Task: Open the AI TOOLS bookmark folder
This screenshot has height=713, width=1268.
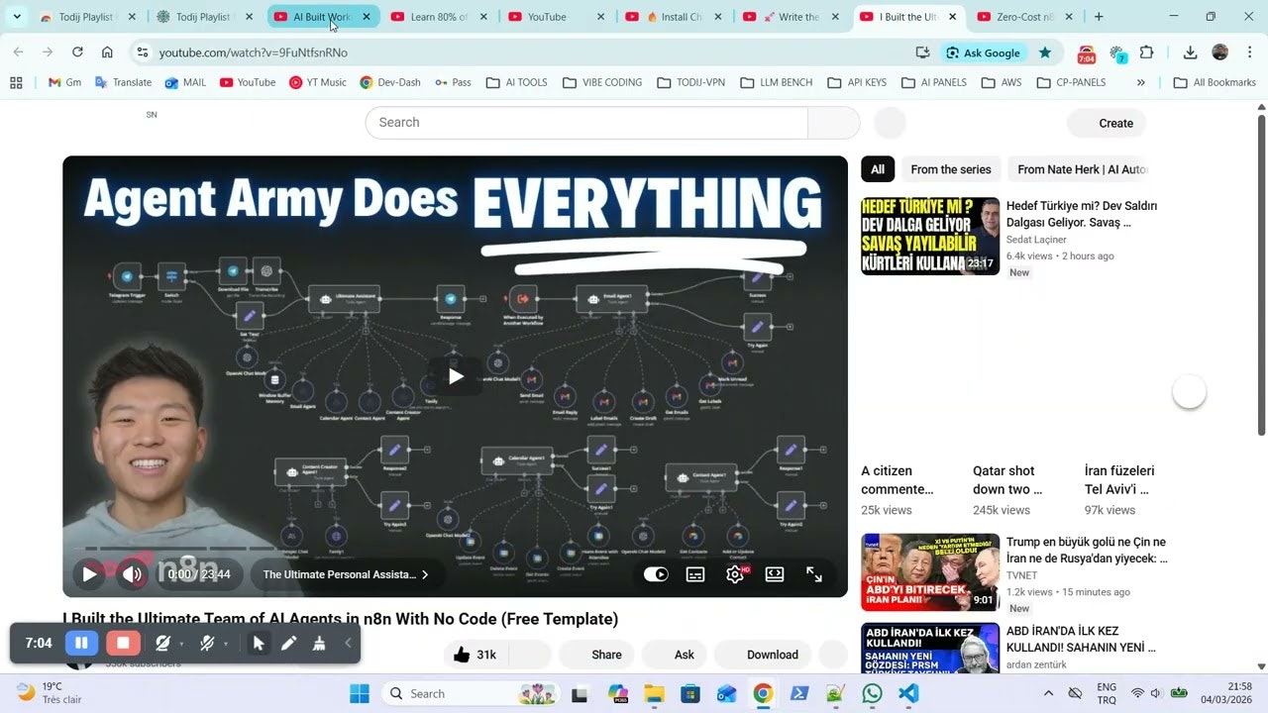Action: point(517,82)
